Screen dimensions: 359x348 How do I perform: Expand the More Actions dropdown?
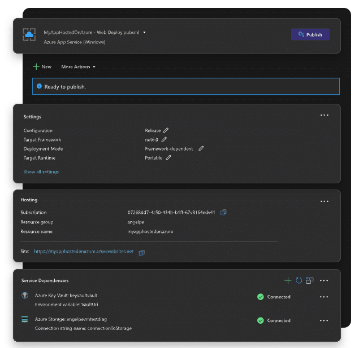tap(78, 67)
